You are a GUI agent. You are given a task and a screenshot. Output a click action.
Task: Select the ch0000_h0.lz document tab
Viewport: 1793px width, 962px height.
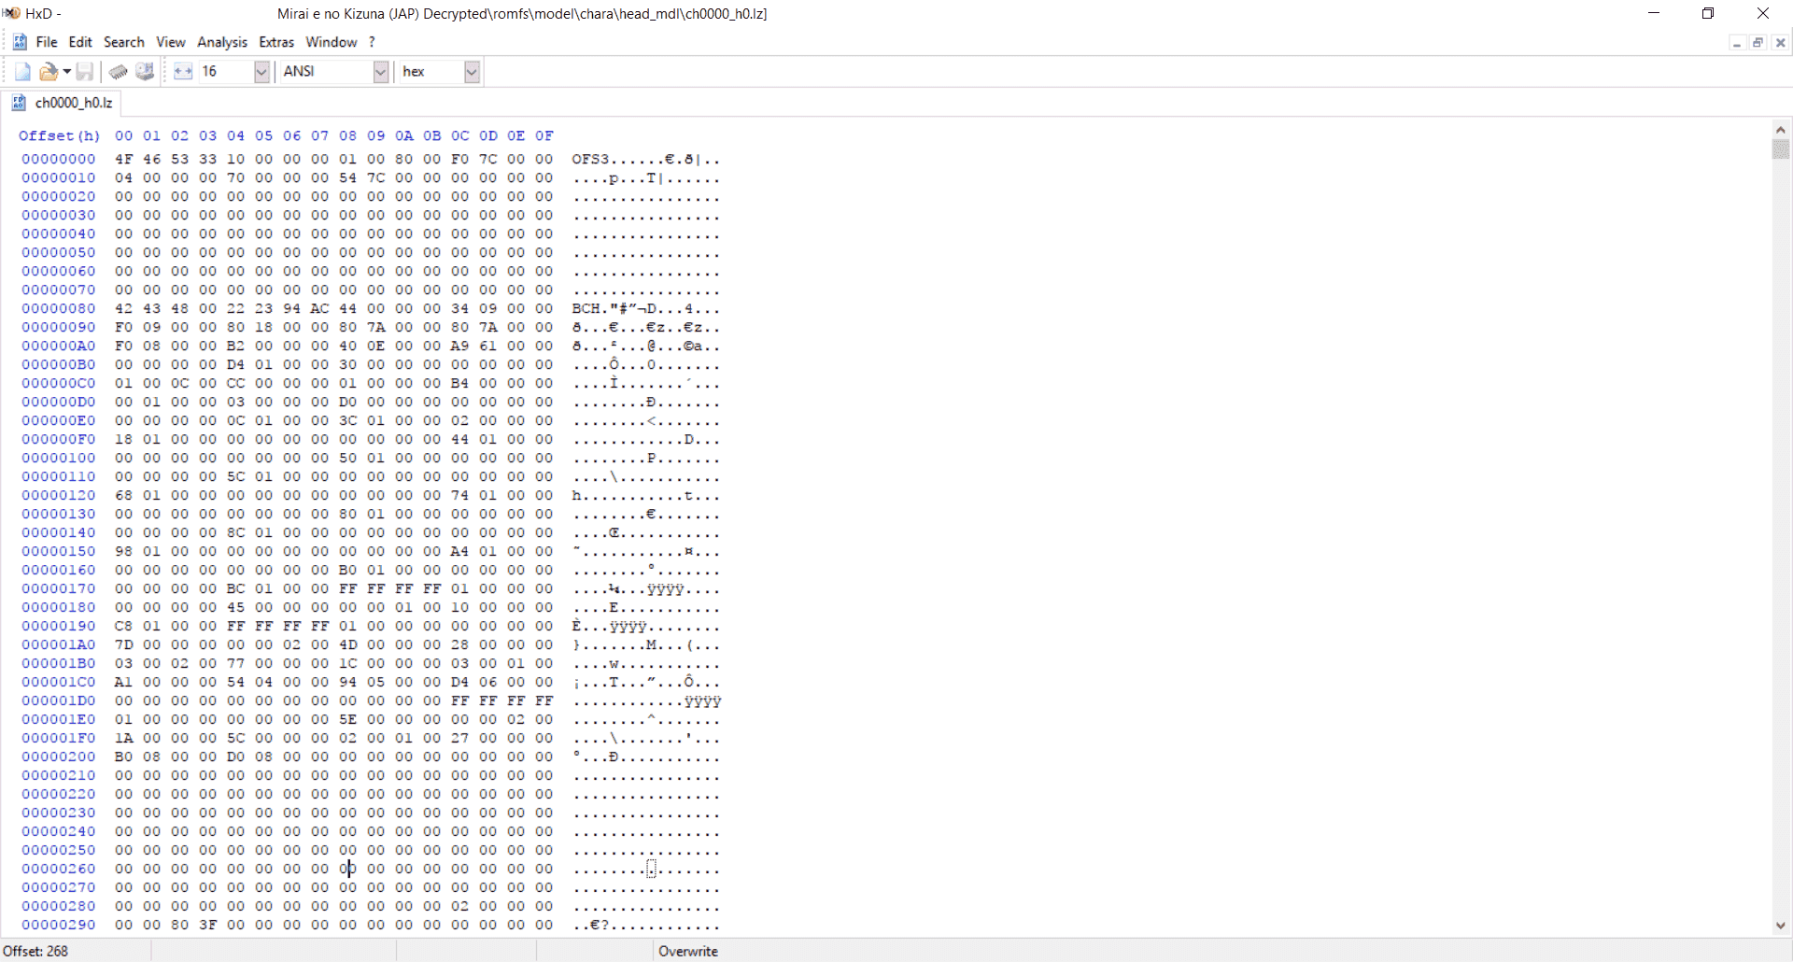(62, 103)
